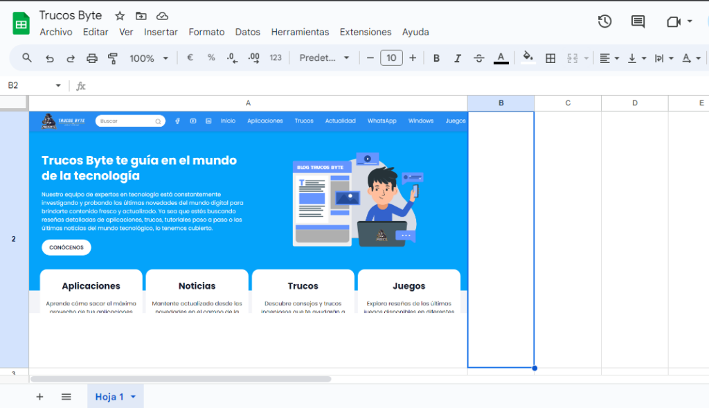This screenshot has width=709, height=408.
Task: Decrease font size with minus
Action: [370, 58]
